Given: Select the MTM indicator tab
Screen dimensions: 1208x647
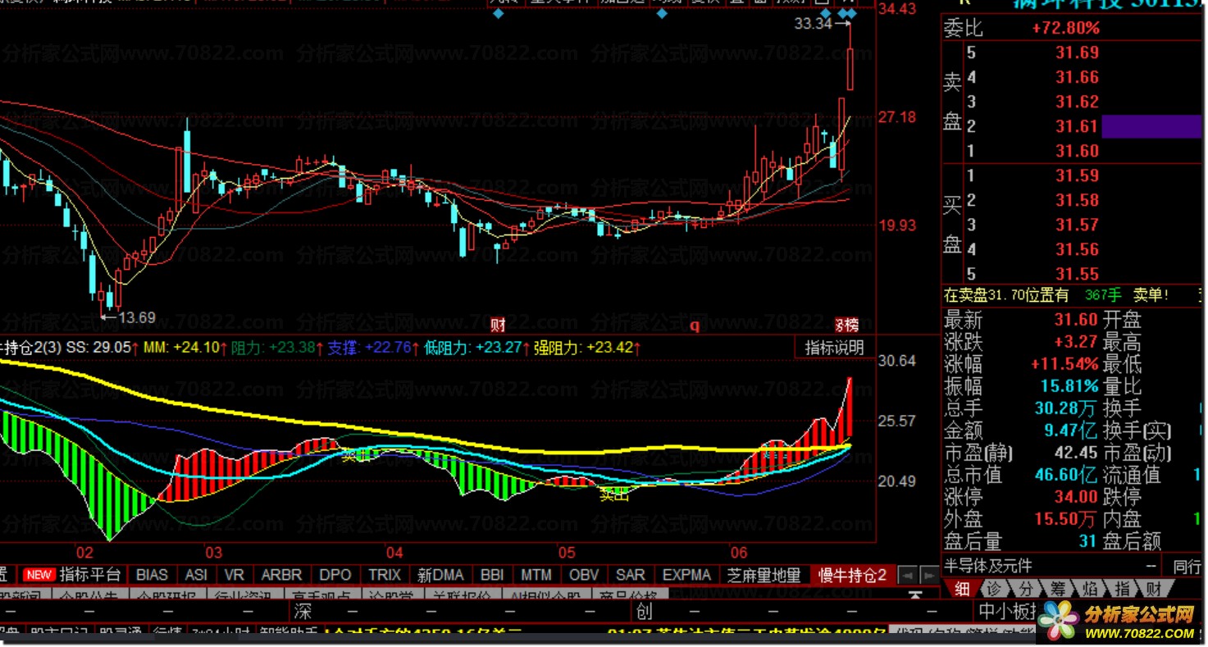Looking at the screenshot, I should coord(536,575).
